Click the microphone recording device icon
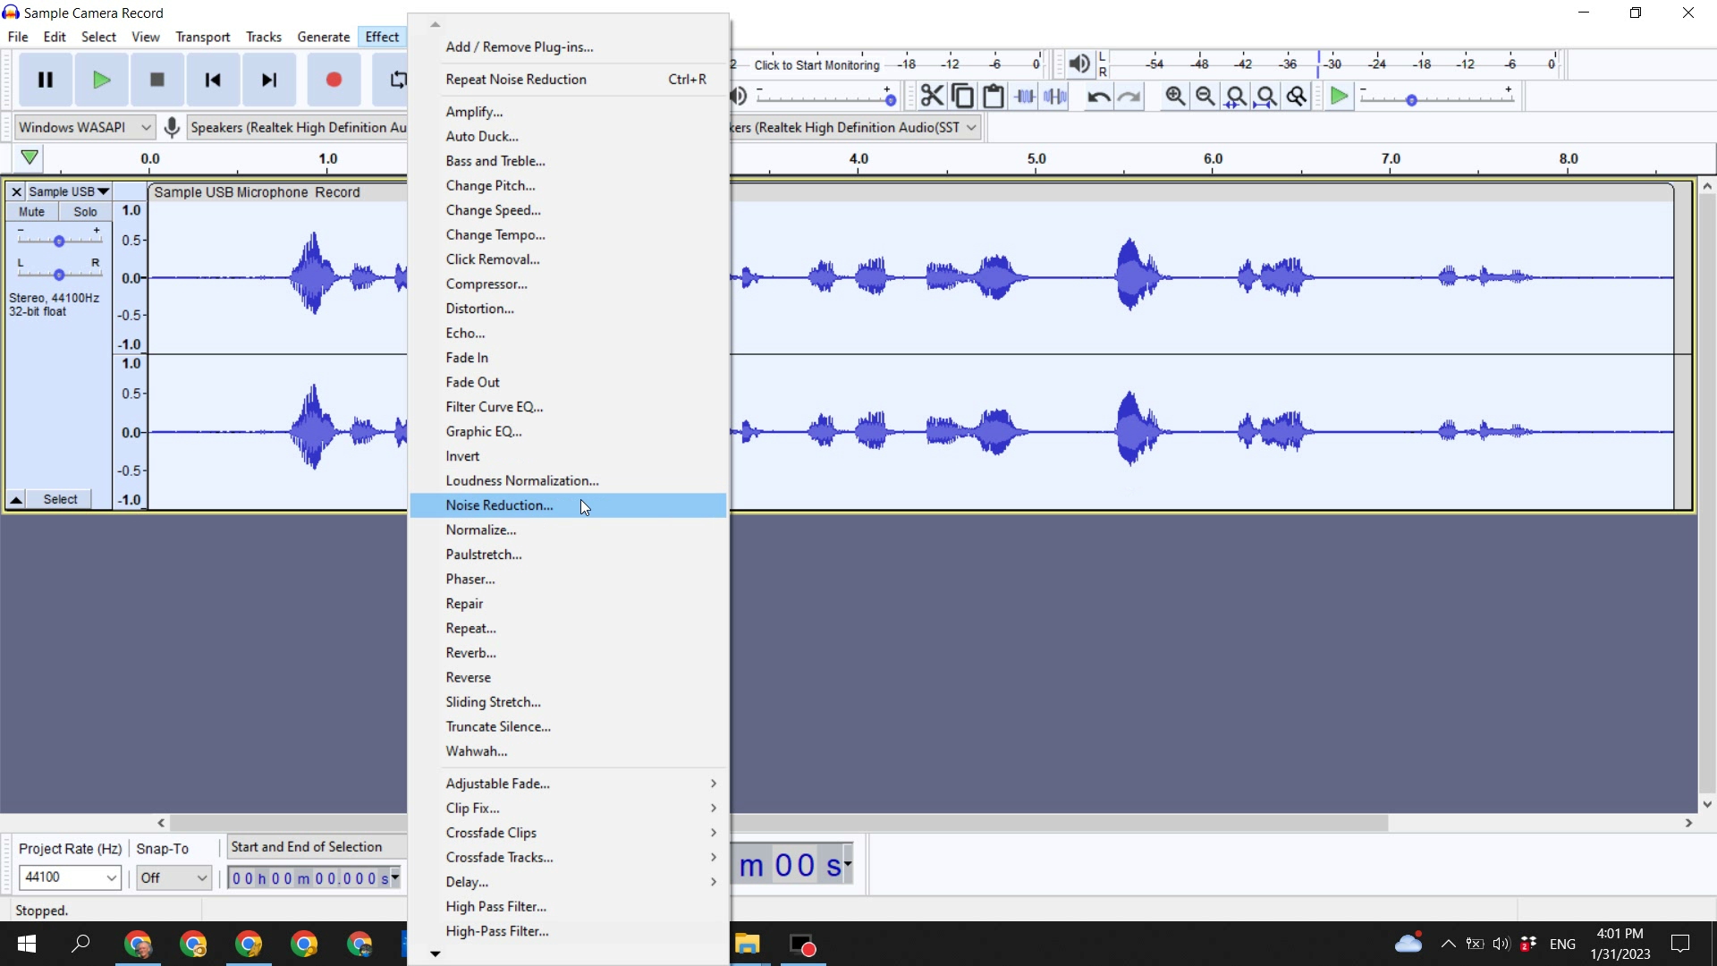 [x=172, y=127]
